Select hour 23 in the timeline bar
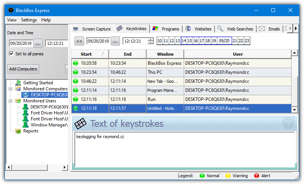The height and width of the screenshot is (184, 304). [247, 41]
